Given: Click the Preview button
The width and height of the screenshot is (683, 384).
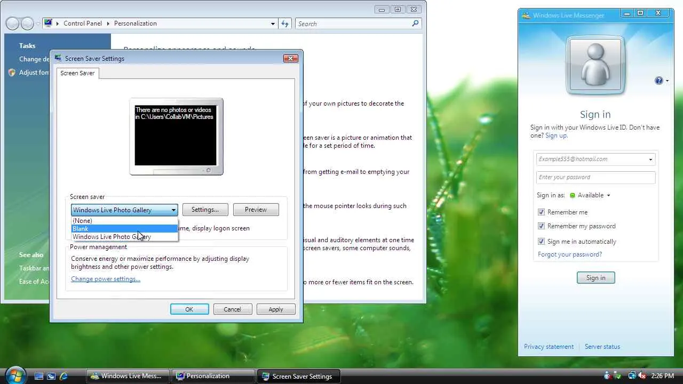Looking at the screenshot, I should [x=256, y=210].
